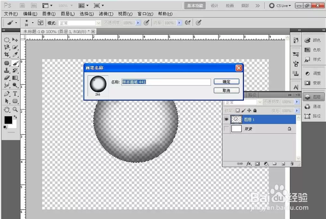Open the 编辑 menu
Image resolution: width=326 pixels, height=219 pixels.
[30, 14]
